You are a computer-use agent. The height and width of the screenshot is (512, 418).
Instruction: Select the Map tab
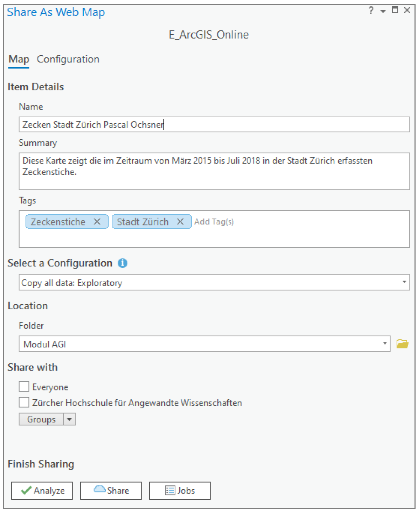(x=19, y=59)
